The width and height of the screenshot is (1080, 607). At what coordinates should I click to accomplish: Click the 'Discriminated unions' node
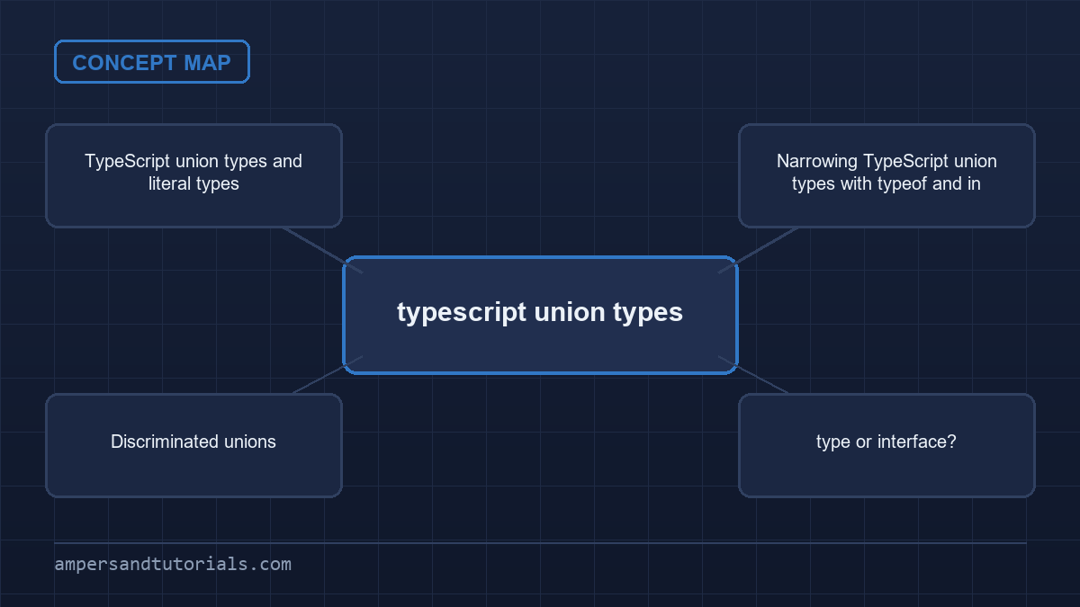click(193, 445)
